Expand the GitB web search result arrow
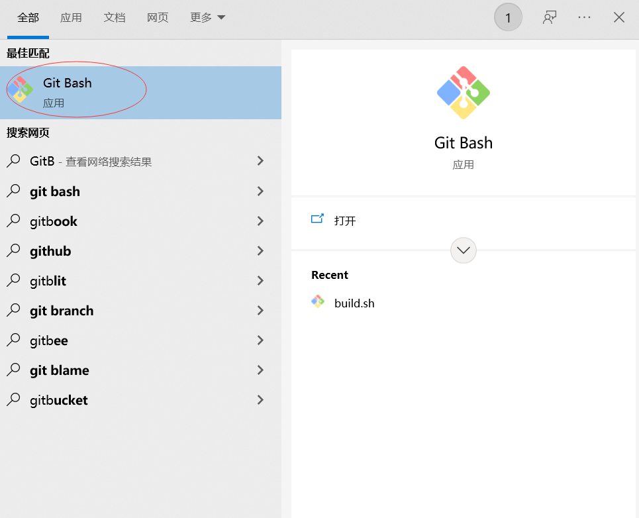The height and width of the screenshot is (518, 639). [260, 161]
